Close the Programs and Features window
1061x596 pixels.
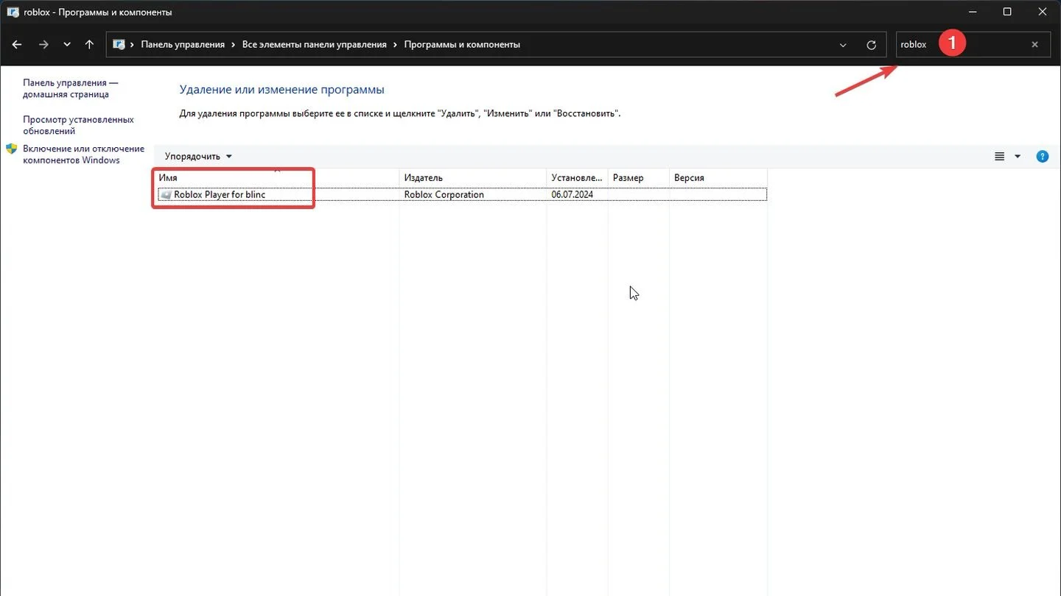(x=1043, y=12)
